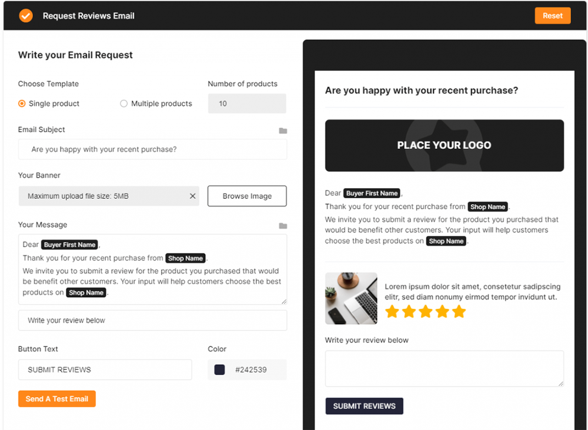
Task: Click the five-star rating in preview
Action: pos(425,311)
